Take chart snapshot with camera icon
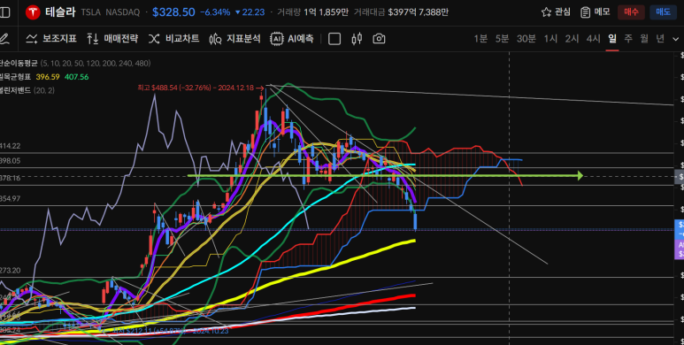The width and height of the screenshot is (684, 345). pos(379,39)
